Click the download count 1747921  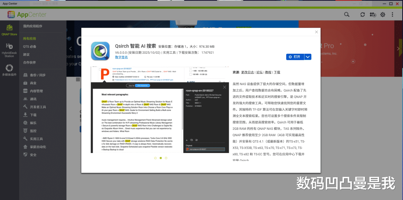click(x=208, y=53)
